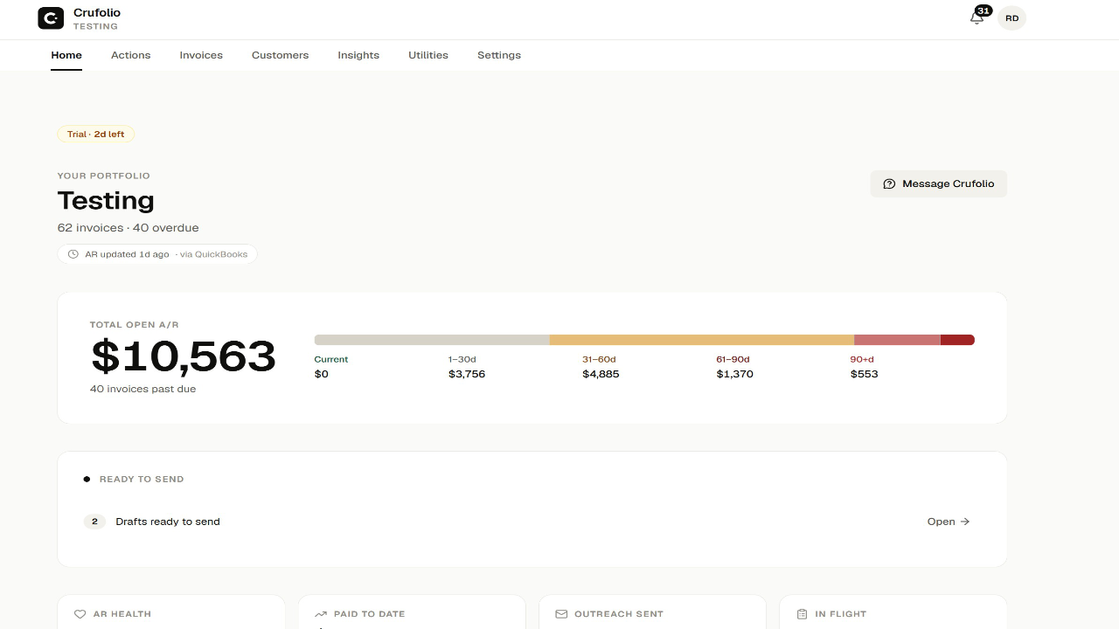
Task: Click the 90+d value $553
Action: point(865,374)
